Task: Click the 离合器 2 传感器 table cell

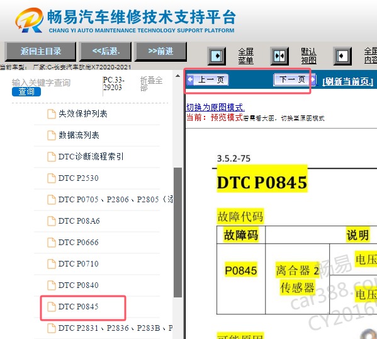Action: coord(297,279)
